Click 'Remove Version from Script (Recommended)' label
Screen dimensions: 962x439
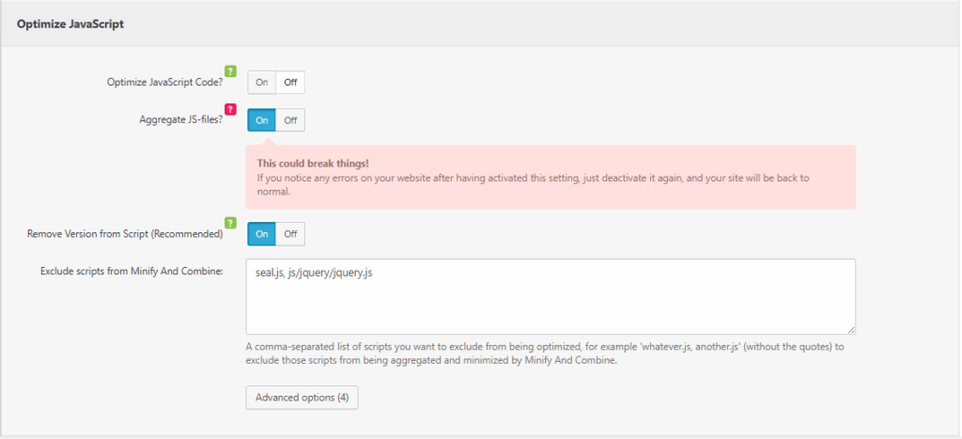(125, 233)
